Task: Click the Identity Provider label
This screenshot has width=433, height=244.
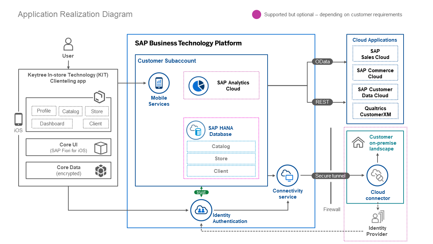Action: coord(378,231)
